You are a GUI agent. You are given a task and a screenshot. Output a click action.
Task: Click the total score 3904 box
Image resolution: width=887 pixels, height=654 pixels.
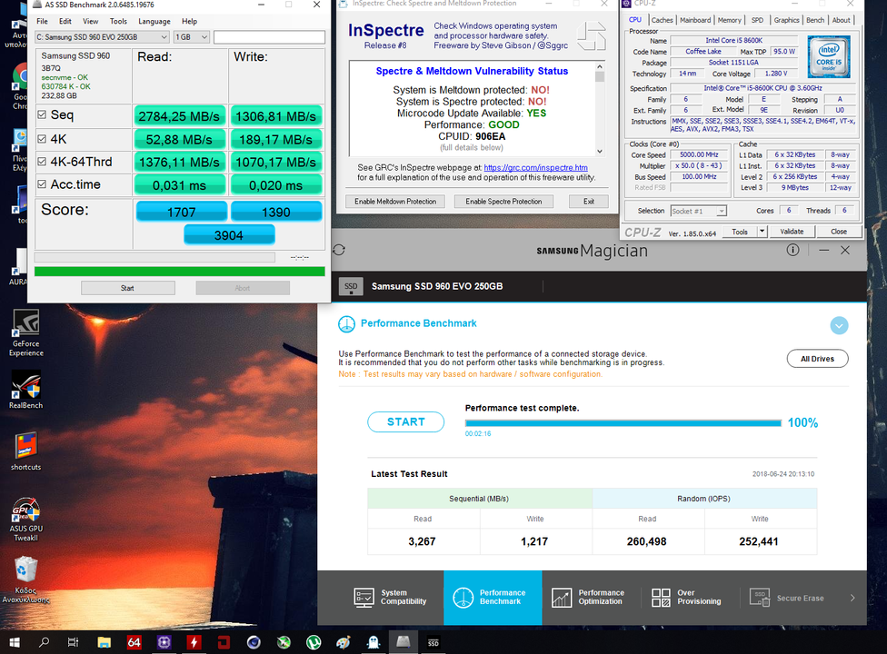229,235
